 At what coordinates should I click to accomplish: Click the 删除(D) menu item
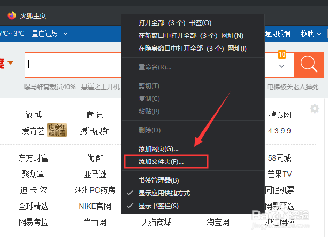click(193, 130)
